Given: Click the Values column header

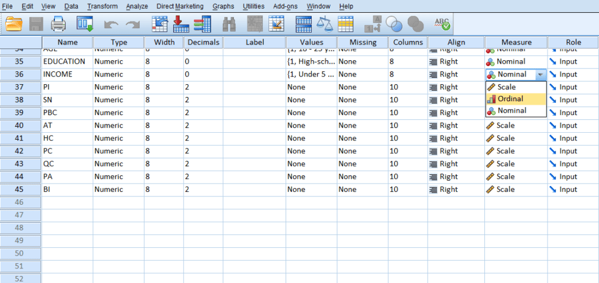Looking at the screenshot, I should [x=311, y=42].
